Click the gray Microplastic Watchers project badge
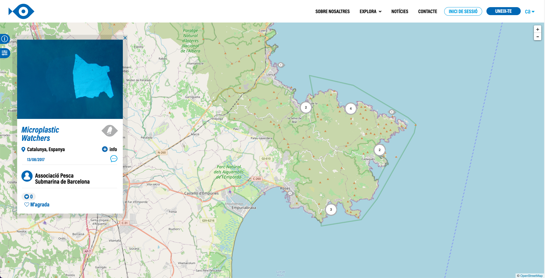This screenshot has width=545, height=278. 109,131
